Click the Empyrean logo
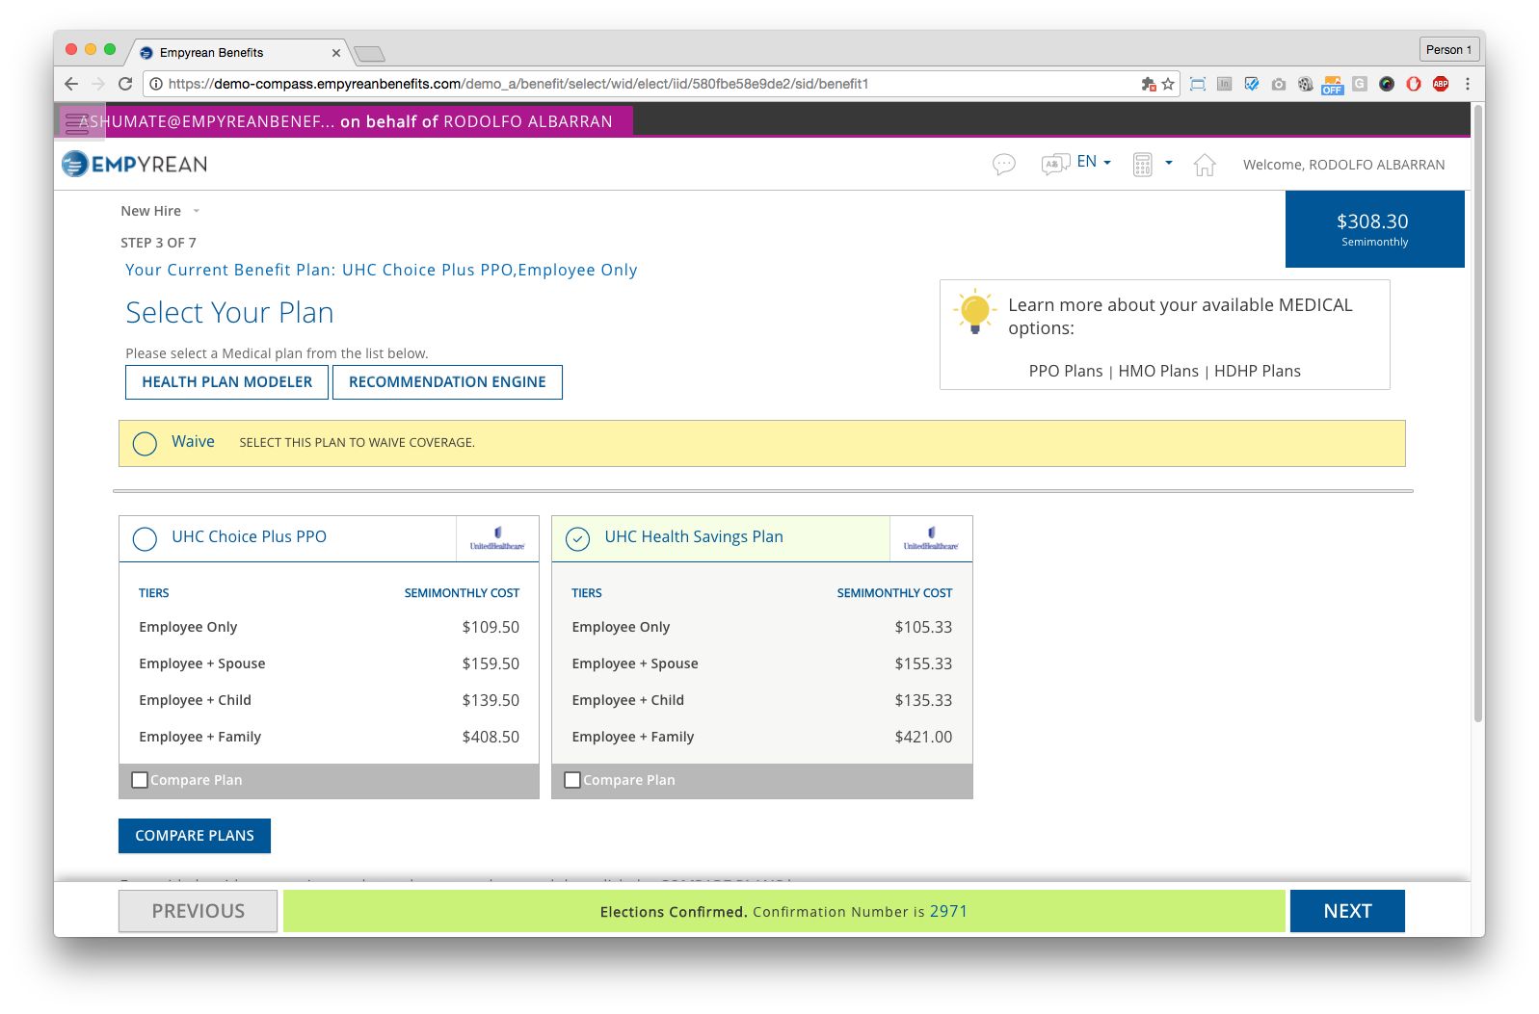The image size is (1539, 1014). pos(135,165)
